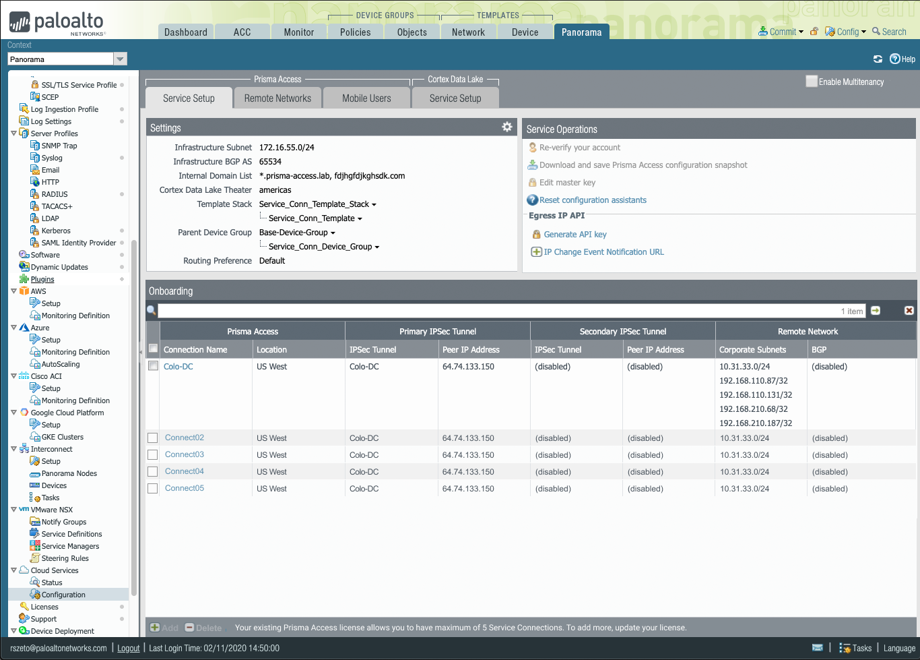
Task: Click the green arrow next to search field
Action: click(x=876, y=311)
